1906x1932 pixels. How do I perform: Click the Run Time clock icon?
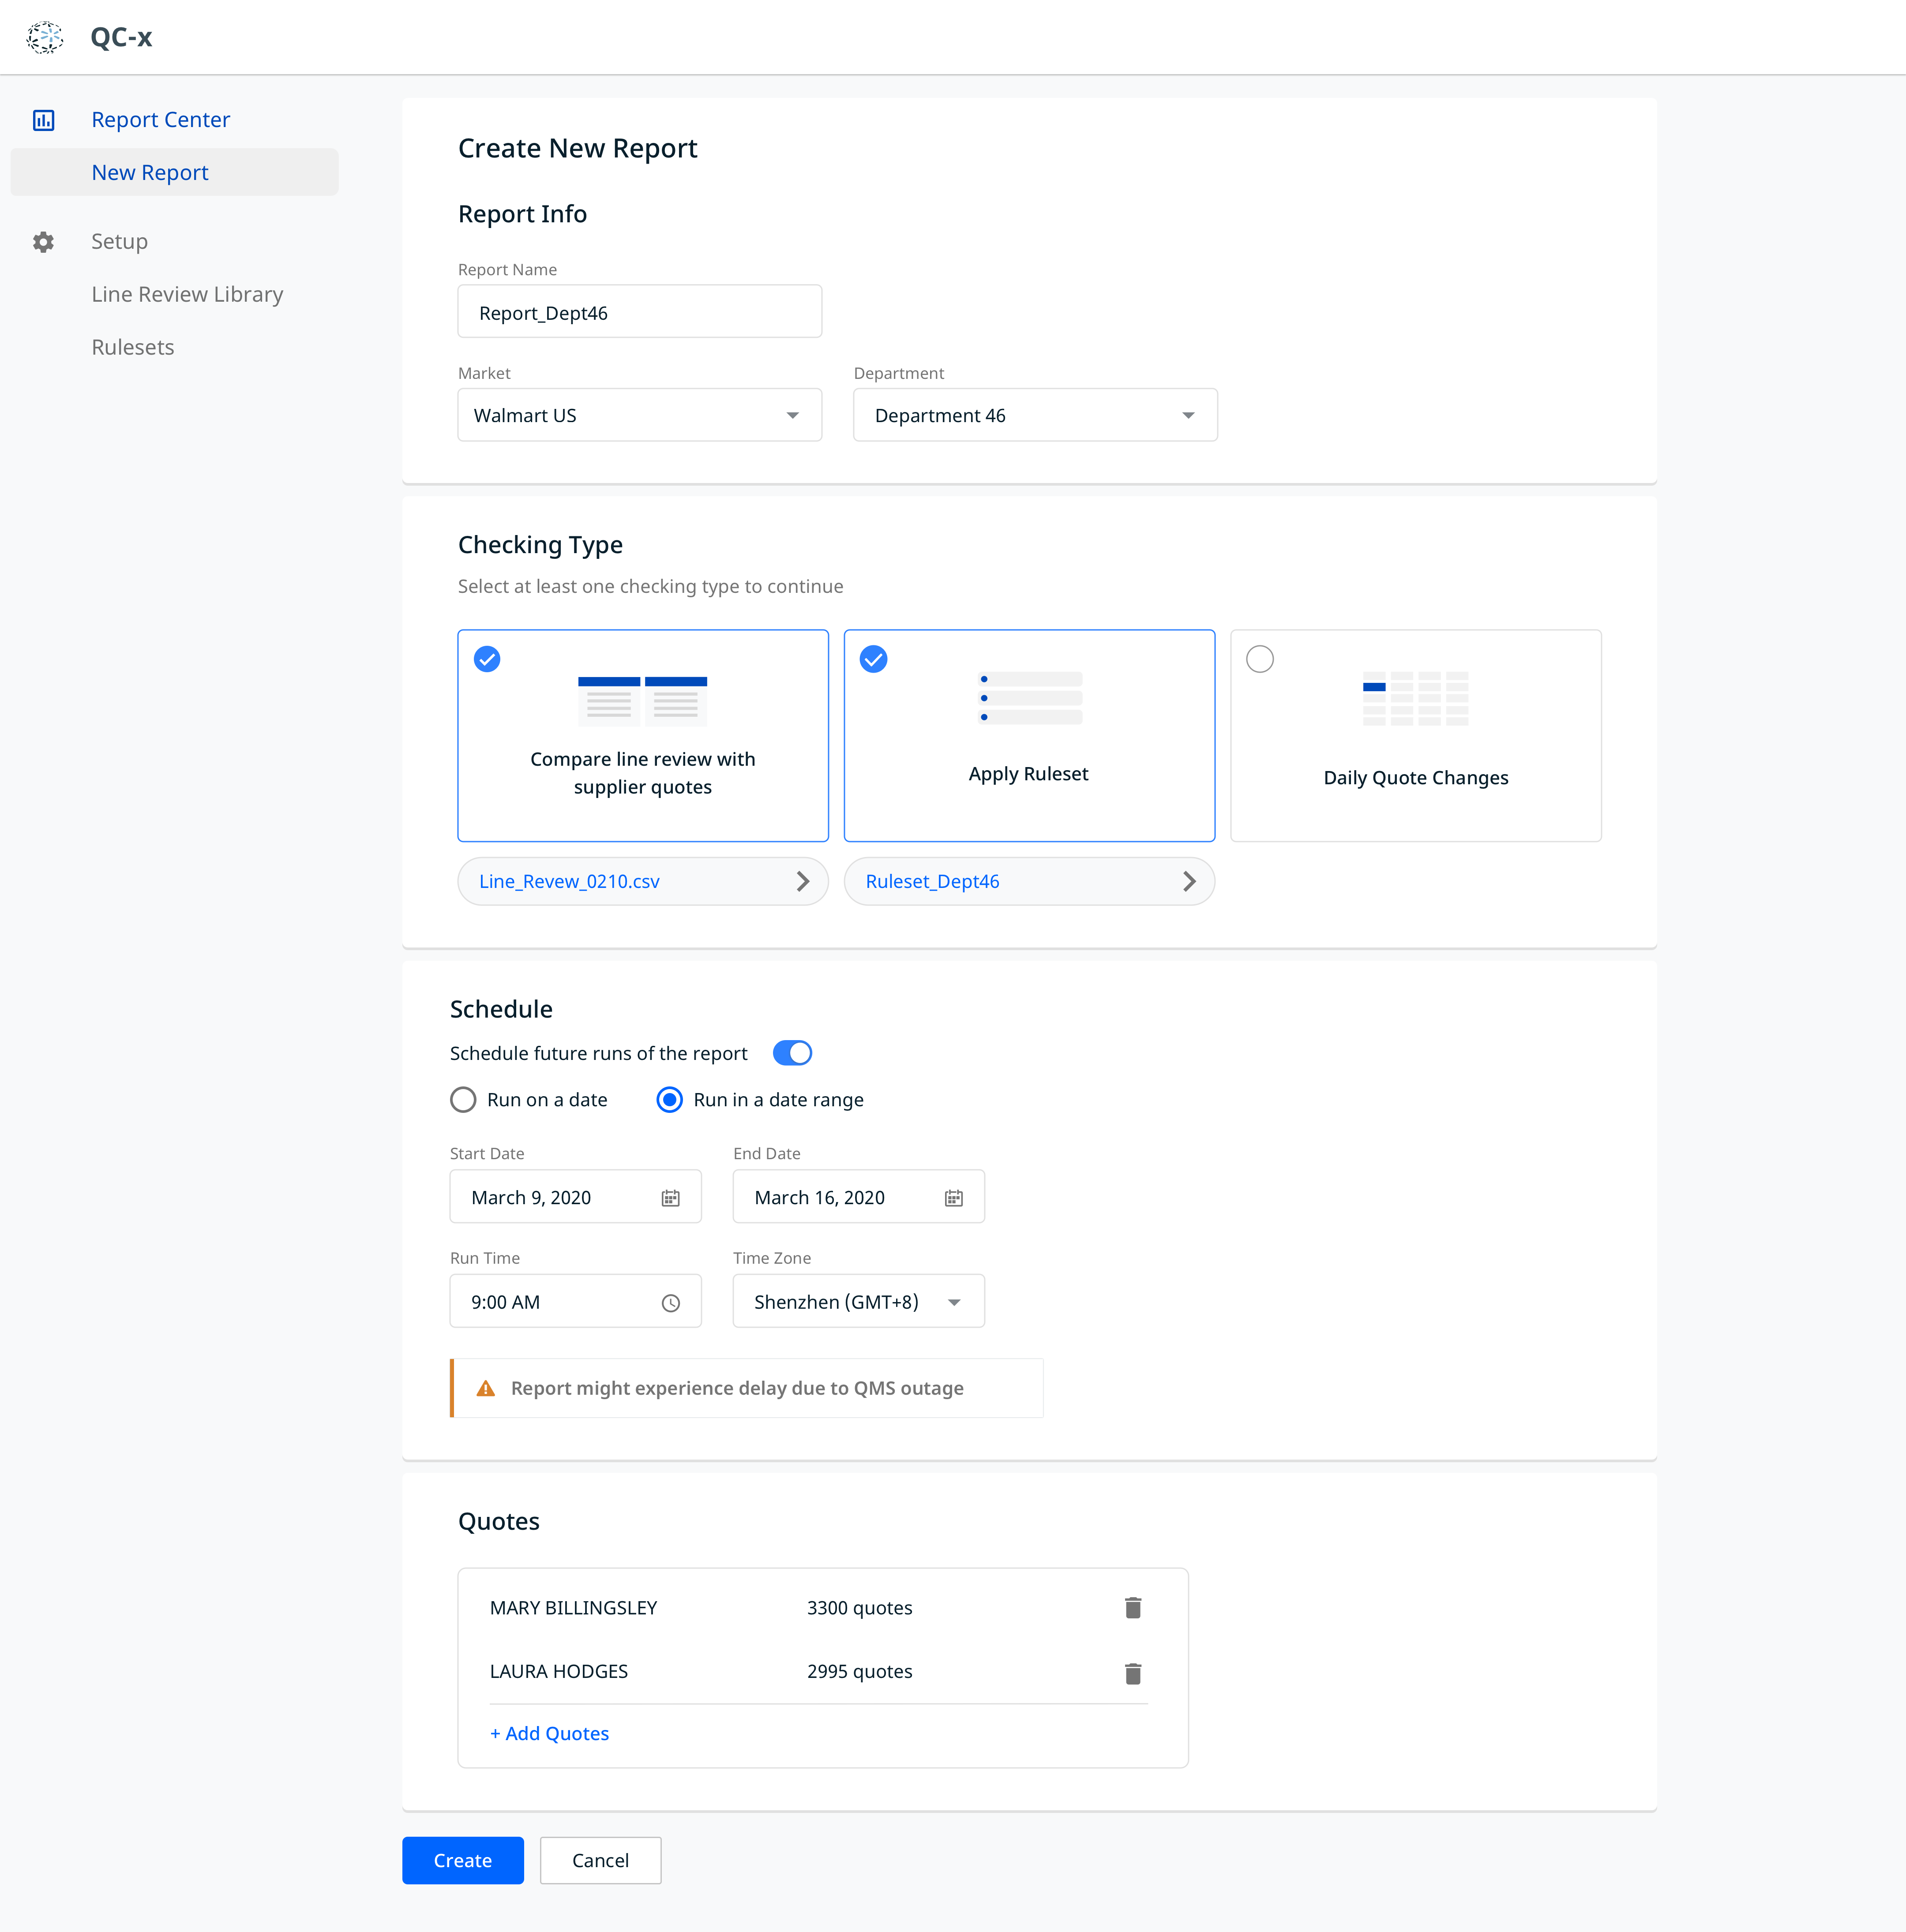[670, 1303]
